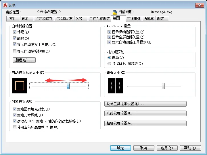This screenshot has height=155, width=207.
Task: Click the 应用(A) button
Action: tap(167, 148)
